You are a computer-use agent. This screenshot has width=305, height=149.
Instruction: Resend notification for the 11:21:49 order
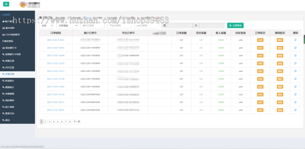[295, 79]
